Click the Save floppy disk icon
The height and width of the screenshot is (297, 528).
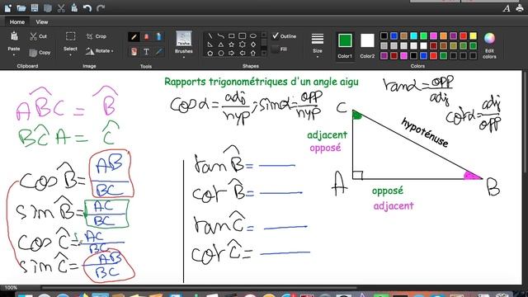pyautogui.click(x=35, y=8)
